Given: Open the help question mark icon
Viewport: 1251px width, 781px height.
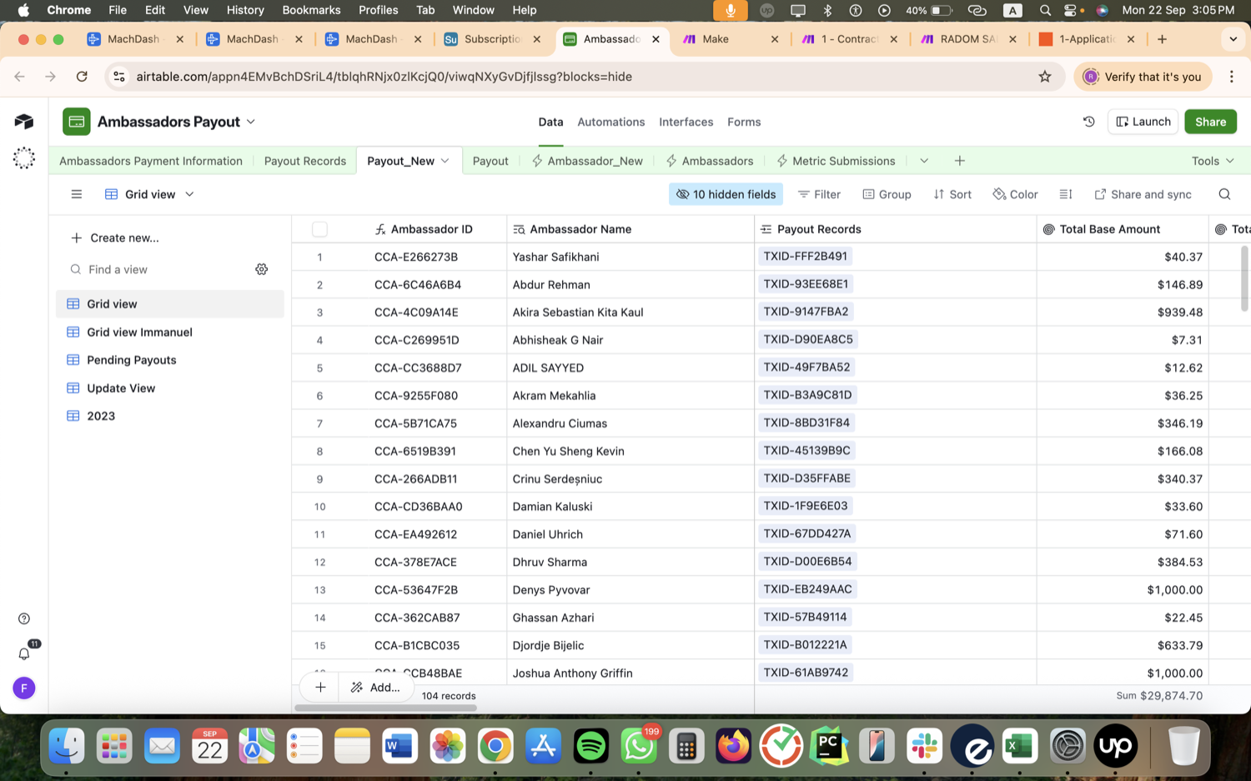Looking at the screenshot, I should (x=24, y=618).
